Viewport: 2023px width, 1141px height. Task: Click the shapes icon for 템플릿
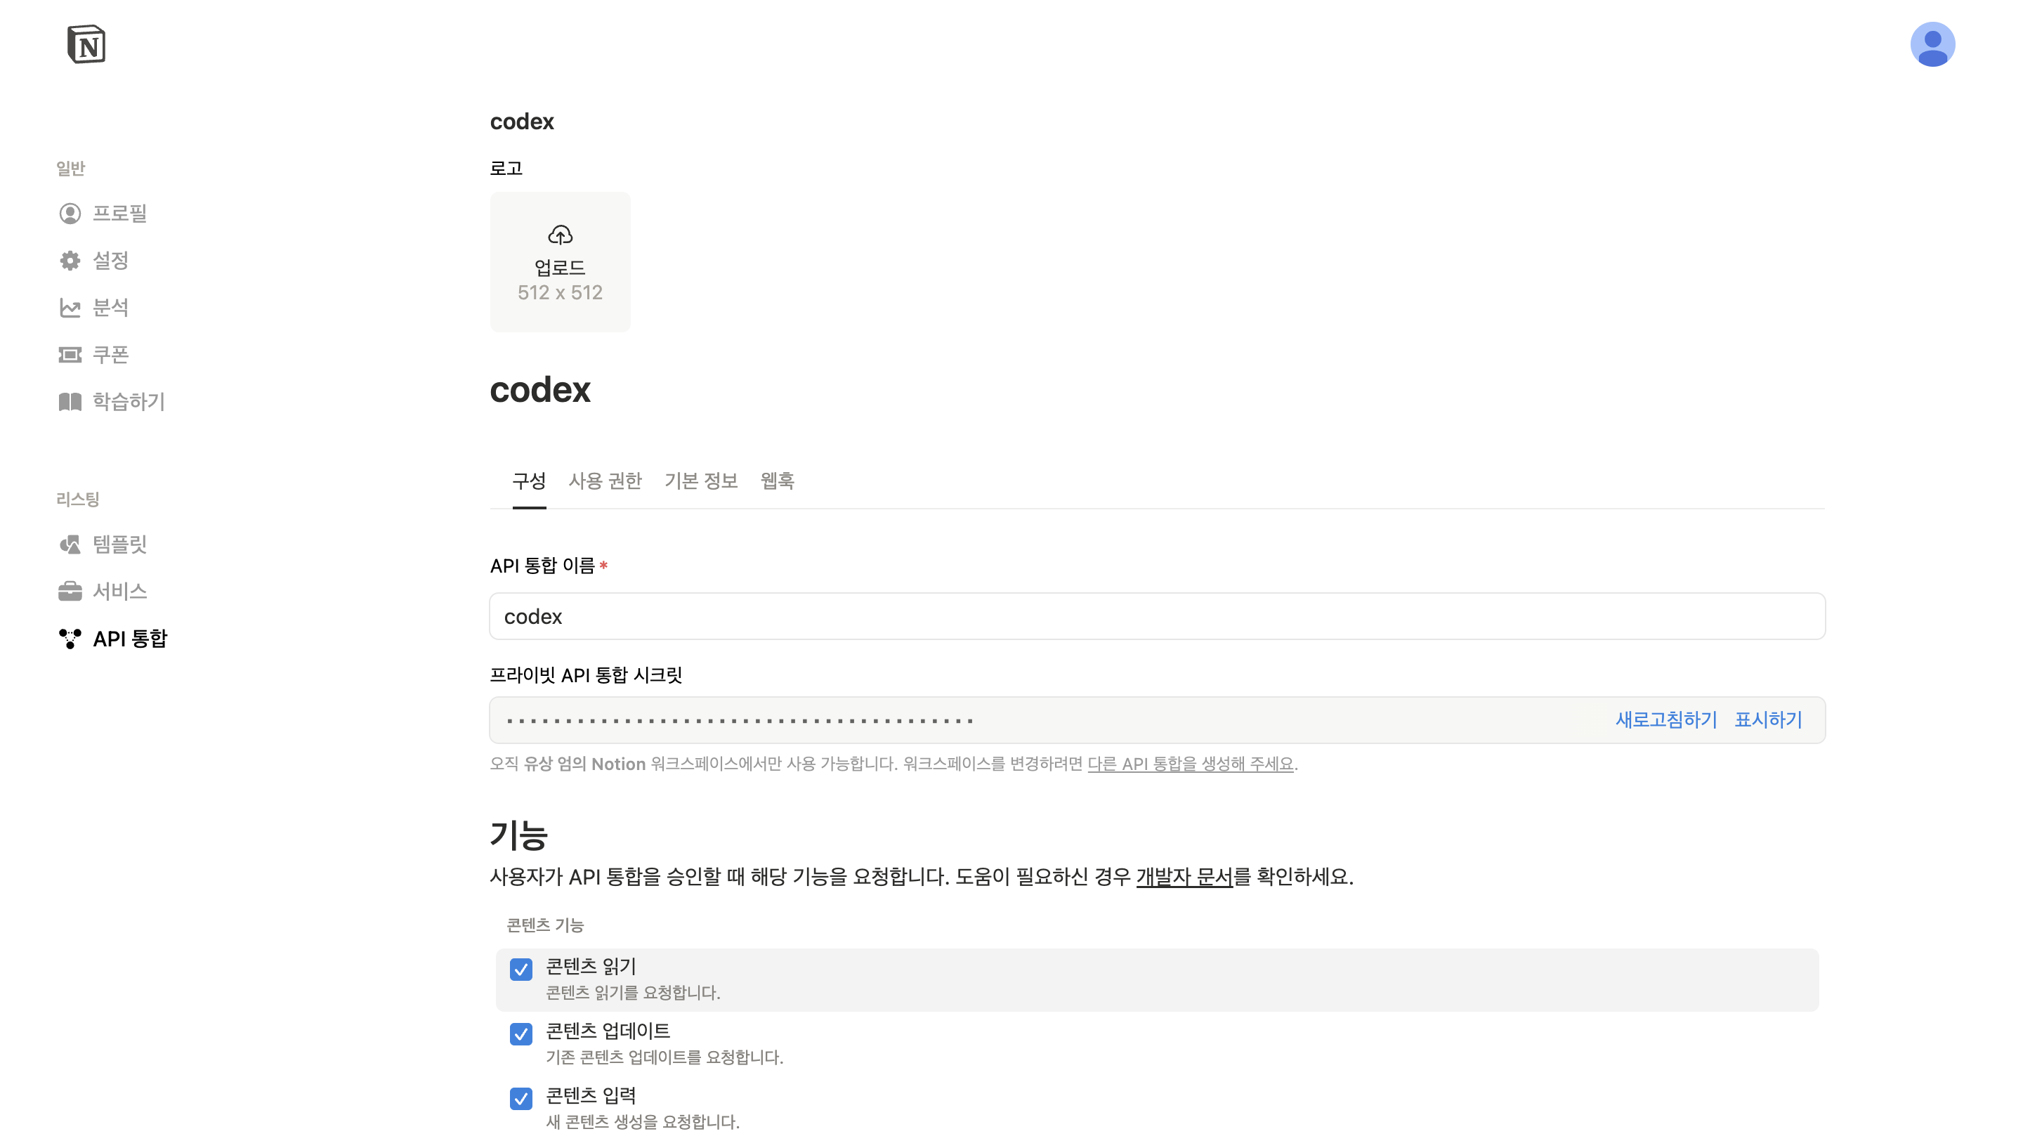70,545
